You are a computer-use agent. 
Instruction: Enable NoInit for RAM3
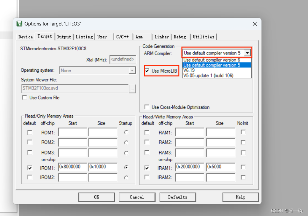243,153
